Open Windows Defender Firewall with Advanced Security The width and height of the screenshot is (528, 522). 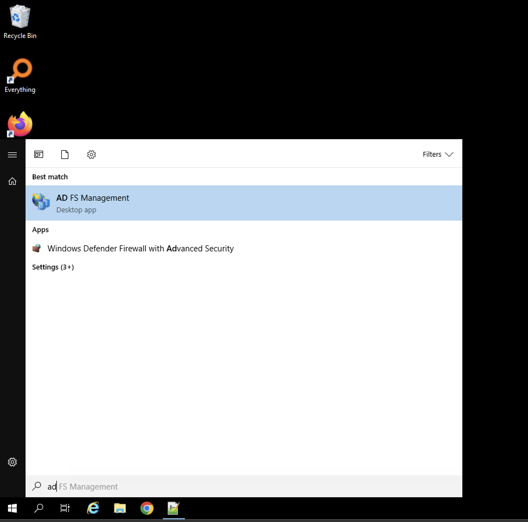[140, 248]
